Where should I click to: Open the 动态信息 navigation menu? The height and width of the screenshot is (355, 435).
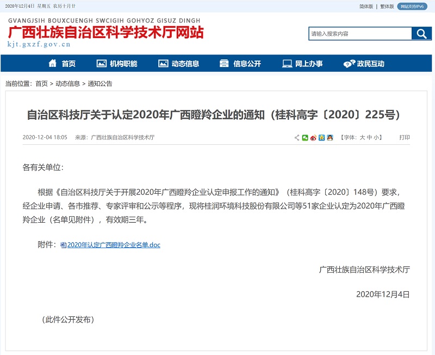(x=178, y=64)
